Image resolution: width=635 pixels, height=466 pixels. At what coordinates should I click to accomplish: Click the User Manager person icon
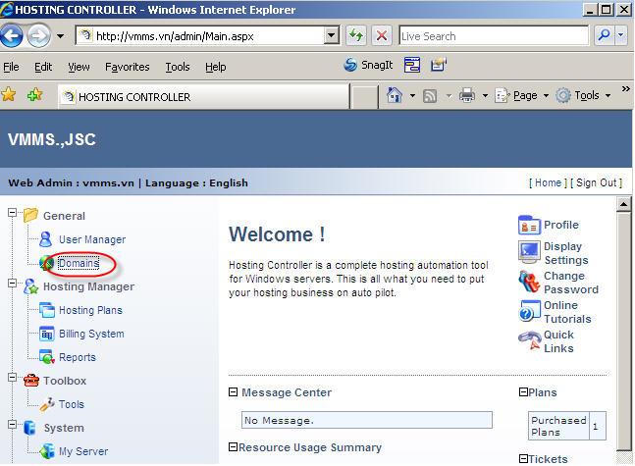tap(46, 239)
